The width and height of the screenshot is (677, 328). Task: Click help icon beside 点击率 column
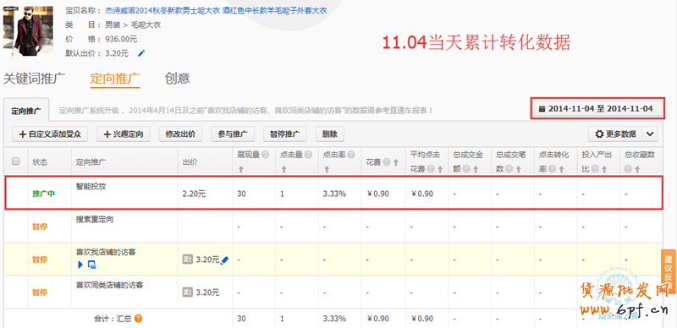tap(351, 155)
